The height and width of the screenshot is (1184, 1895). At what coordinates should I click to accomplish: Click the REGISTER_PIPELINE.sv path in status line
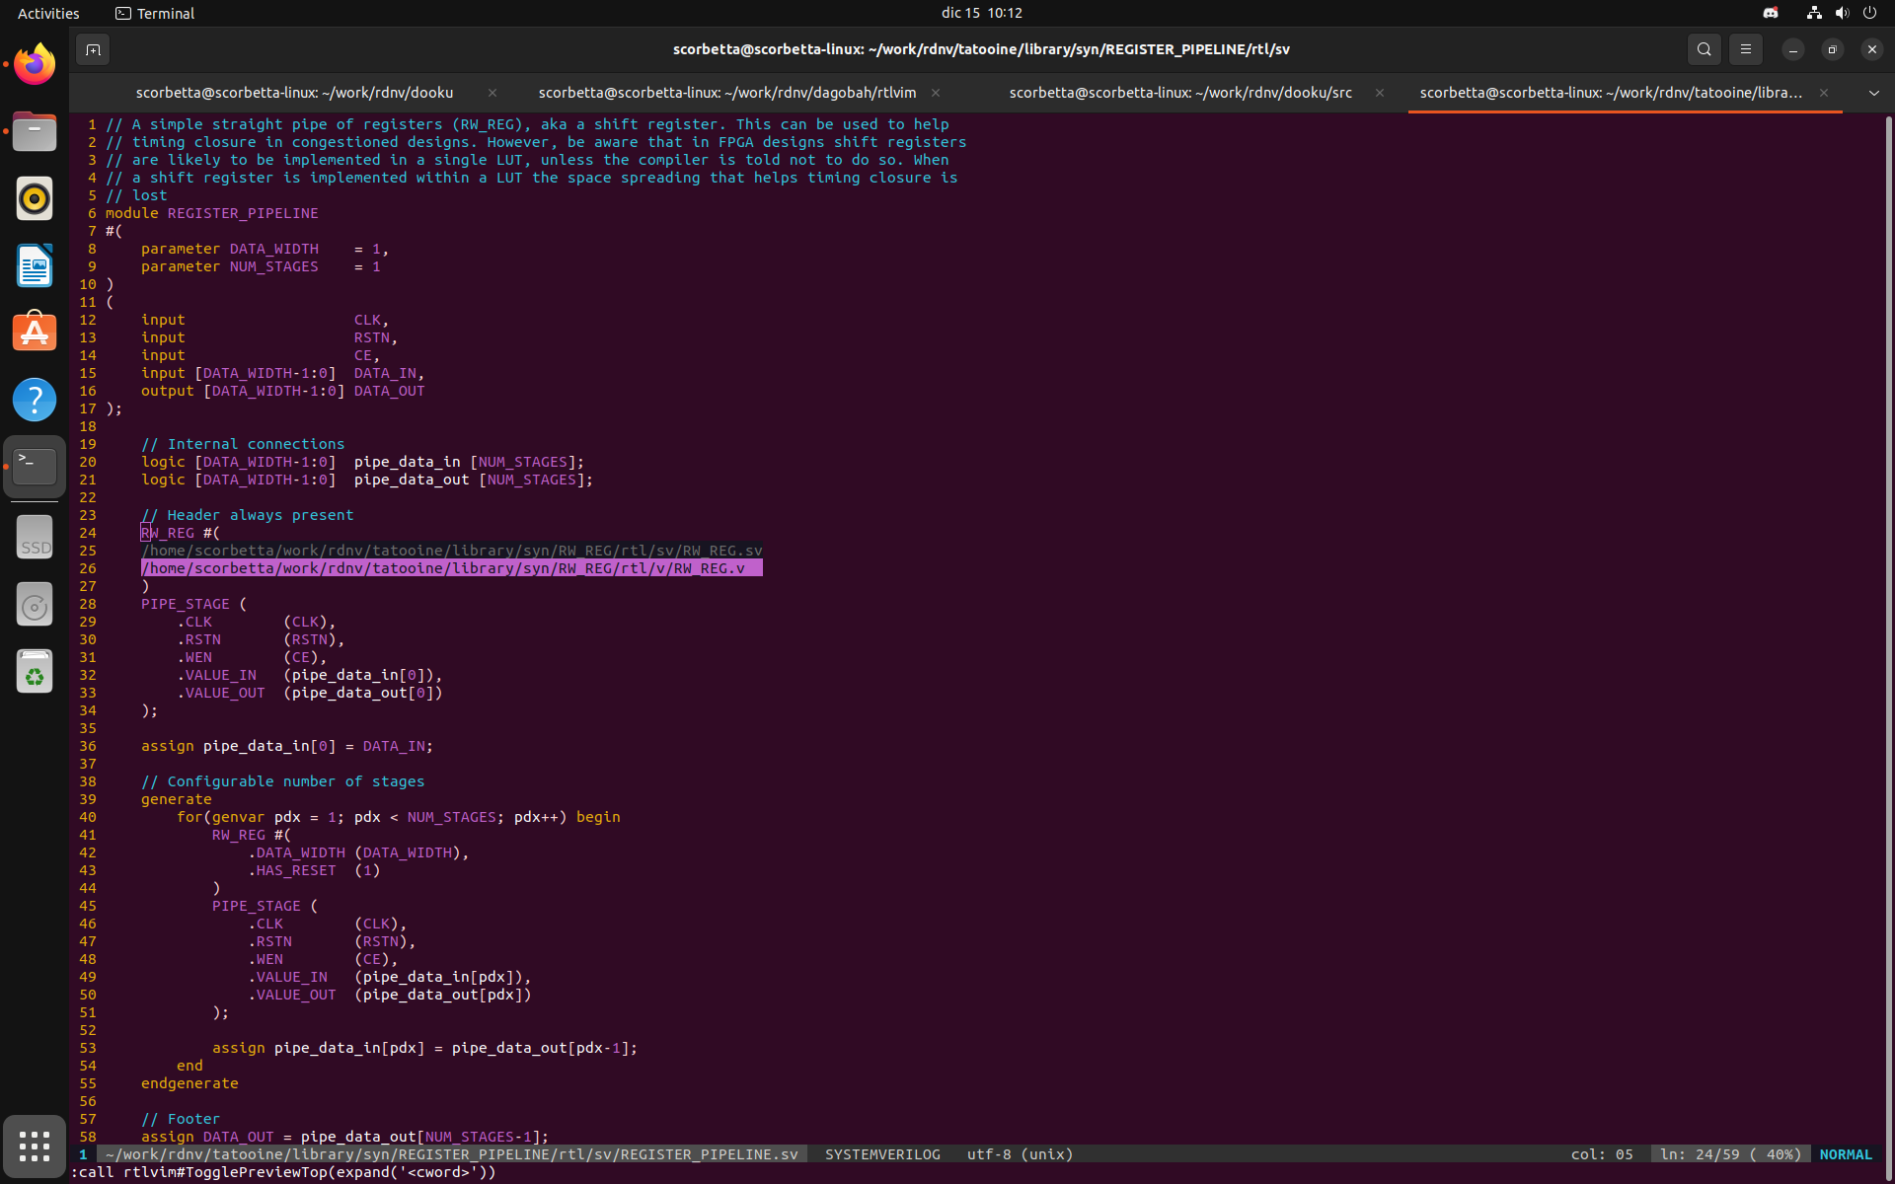[451, 1154]
